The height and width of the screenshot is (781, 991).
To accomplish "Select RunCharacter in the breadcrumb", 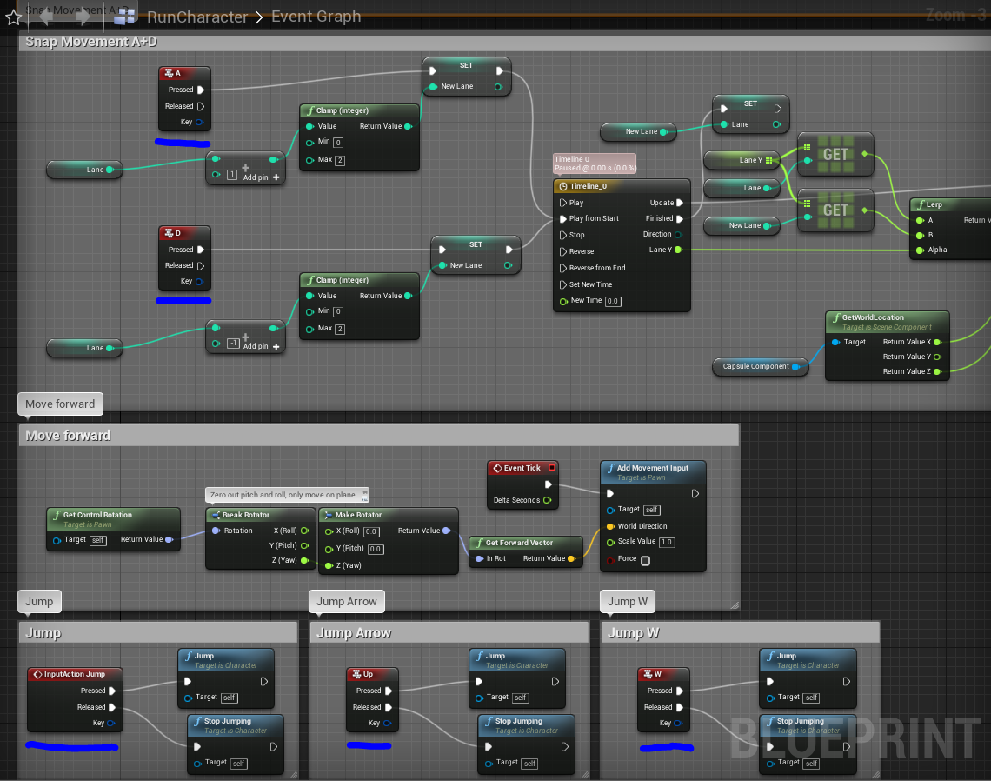I will pos(196,17).
